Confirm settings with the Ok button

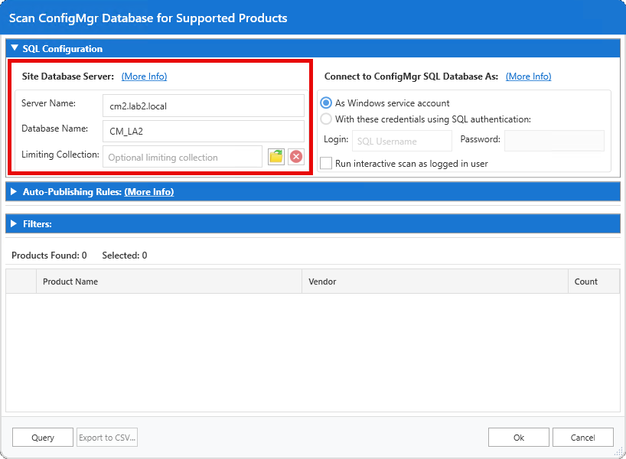(x=518, y=437)
